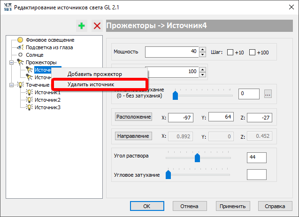Select Источник2 under Точечные

pos(47,100)
